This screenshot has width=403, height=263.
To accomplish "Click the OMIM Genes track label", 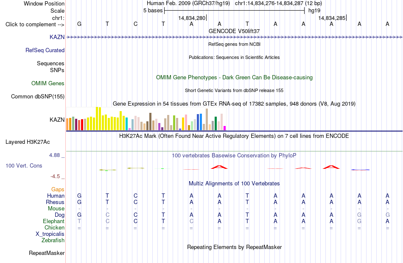I will point(48,83).
